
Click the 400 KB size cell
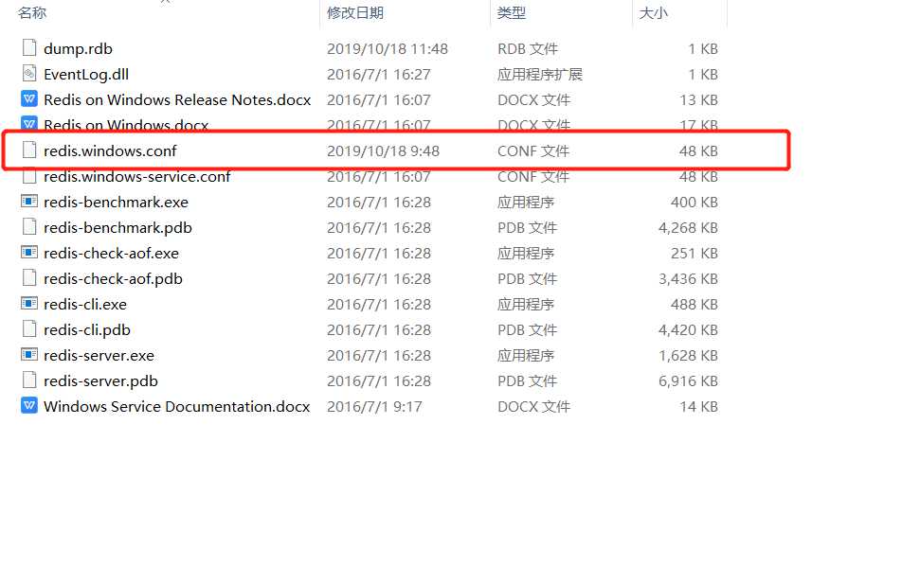[695, 203]
